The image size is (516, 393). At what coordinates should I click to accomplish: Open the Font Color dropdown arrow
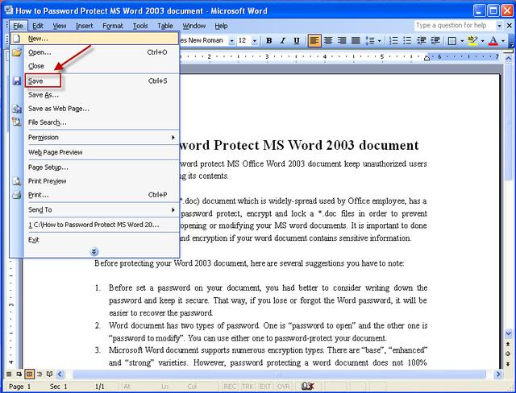point(503,41)
